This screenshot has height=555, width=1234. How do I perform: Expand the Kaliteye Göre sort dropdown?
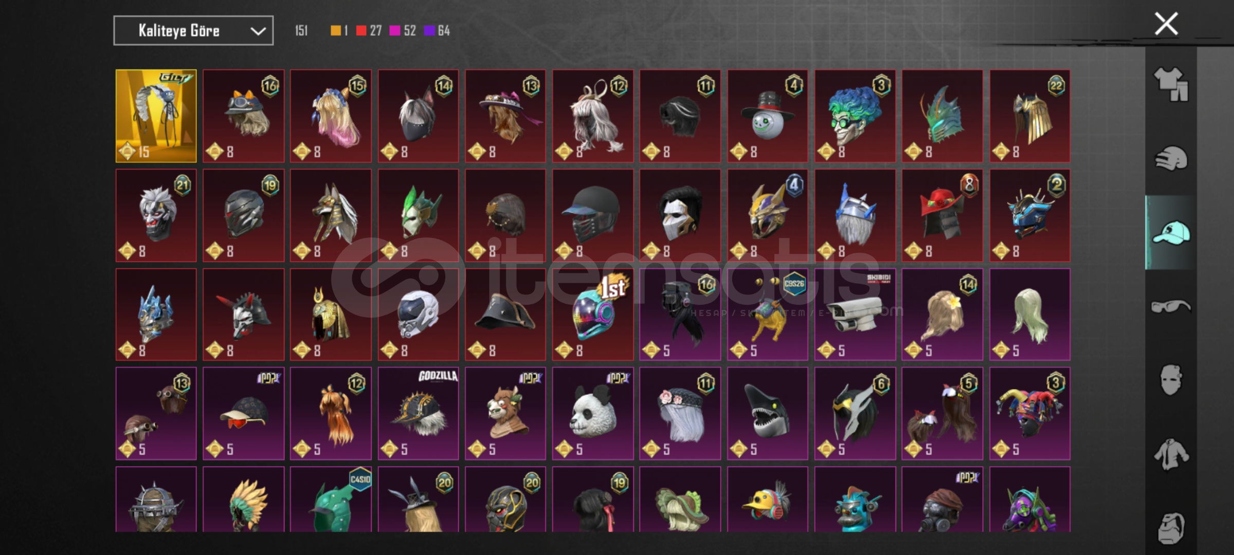pyautogui.click(x=193, y=31)
